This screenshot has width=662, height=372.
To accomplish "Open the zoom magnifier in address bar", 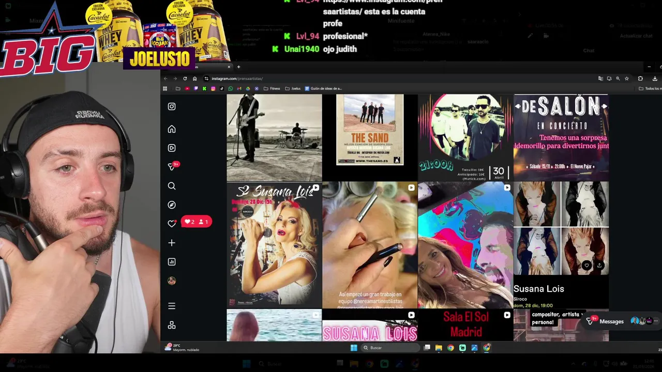I will click(x=618, y=79).
